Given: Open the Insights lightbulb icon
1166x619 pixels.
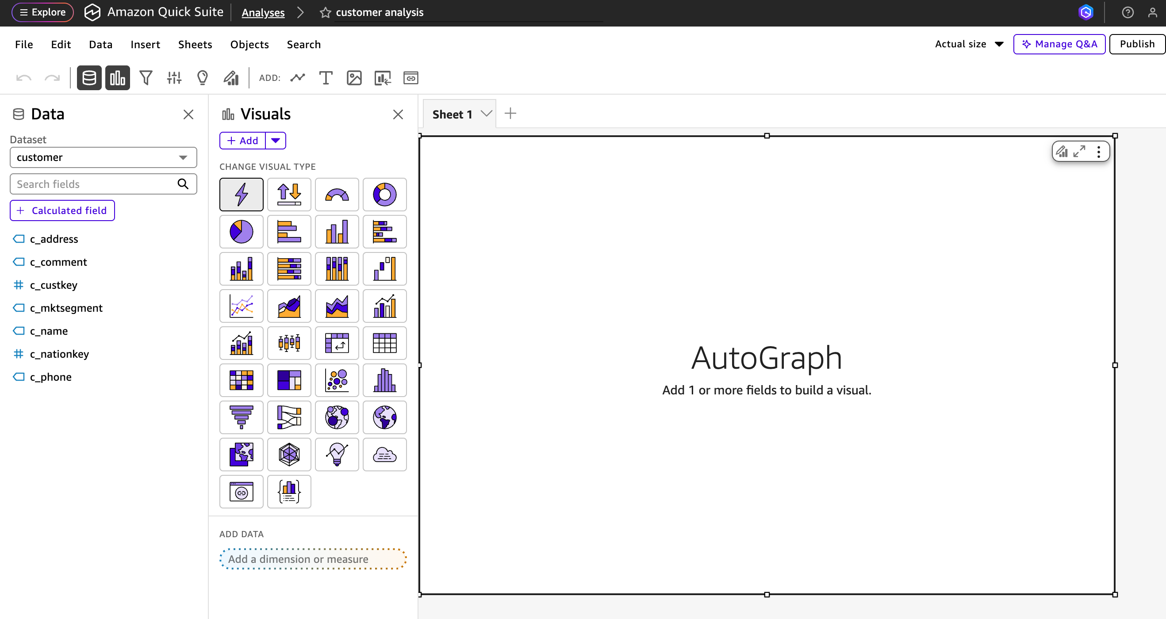Looking at the screenshot, I should pos(202,77).
